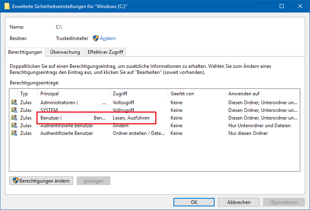Select Authentifizierte Benutzer entry for Nur diesen Ordner
Viewport: 310px width, 210px height.
(x=67, y=133)
